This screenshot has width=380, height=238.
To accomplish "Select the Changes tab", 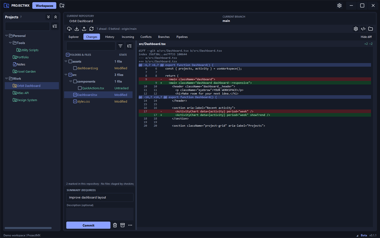I will click(91, 37).
